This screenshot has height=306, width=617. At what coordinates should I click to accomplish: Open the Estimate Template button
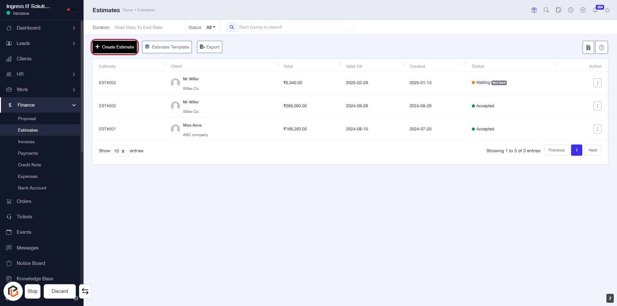[x=167, y=47]
